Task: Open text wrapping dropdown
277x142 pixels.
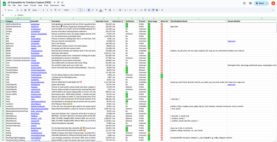Action: (x=131, y=10)
